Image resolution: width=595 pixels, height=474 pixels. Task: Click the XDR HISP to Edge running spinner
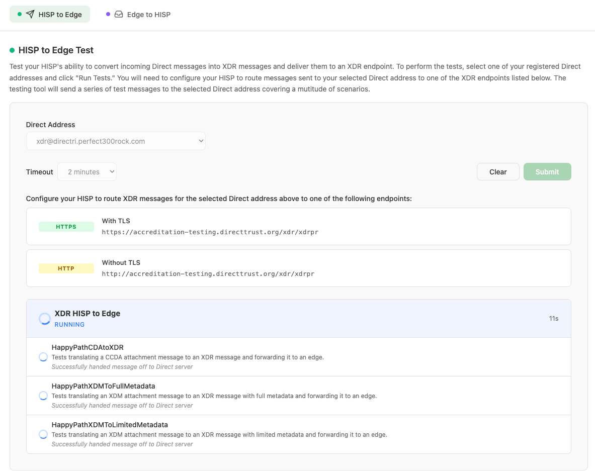click(45, 319)
